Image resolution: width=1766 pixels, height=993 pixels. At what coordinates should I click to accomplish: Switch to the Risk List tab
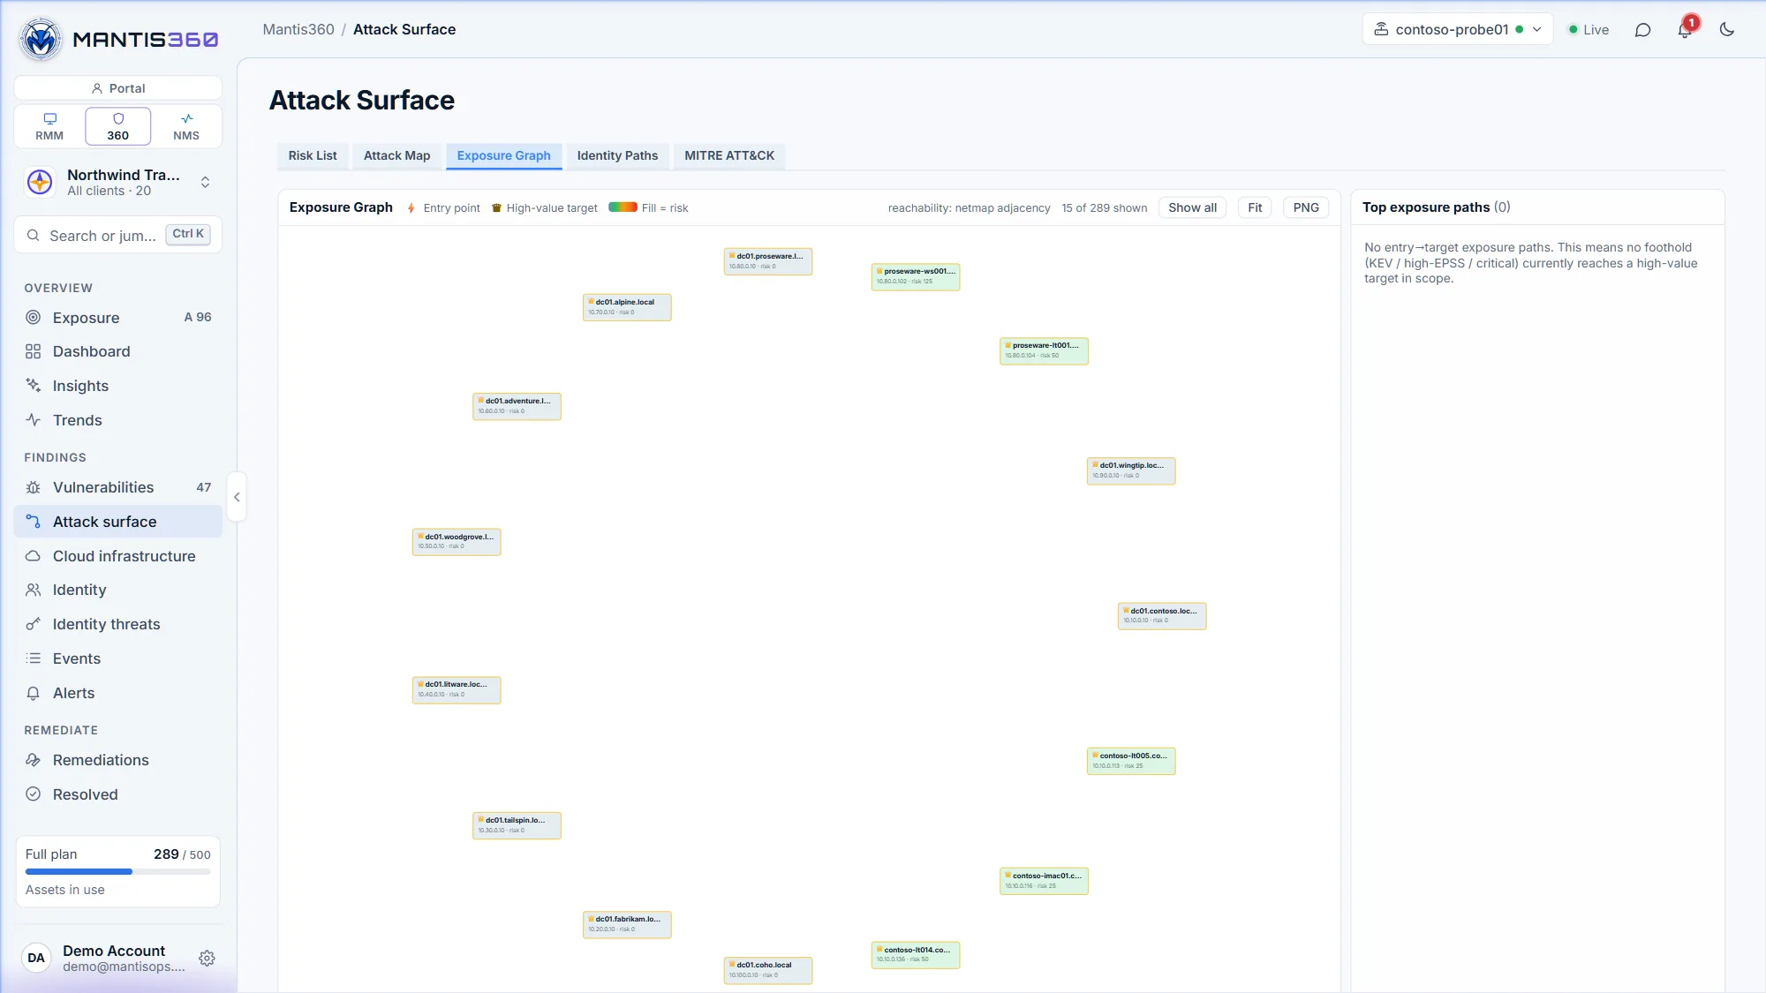point(313,155)
